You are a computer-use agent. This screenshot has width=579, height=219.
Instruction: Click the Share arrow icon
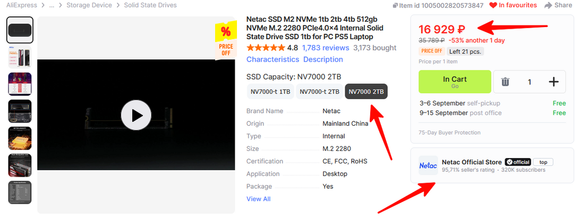coord(548,5)
